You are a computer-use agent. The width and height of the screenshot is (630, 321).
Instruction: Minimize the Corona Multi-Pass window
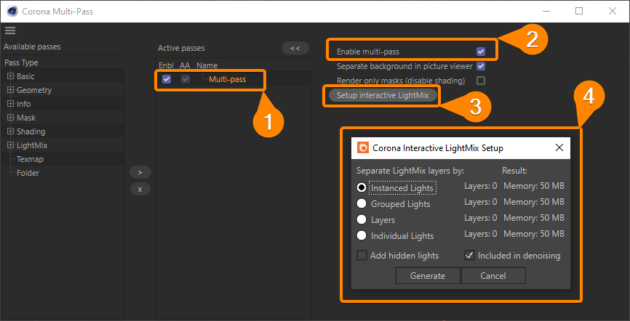point(546,11)
